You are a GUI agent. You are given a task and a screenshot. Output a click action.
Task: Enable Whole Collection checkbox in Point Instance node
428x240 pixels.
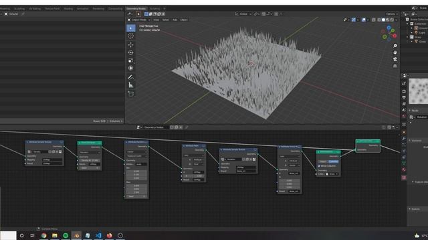pos(319,166)
